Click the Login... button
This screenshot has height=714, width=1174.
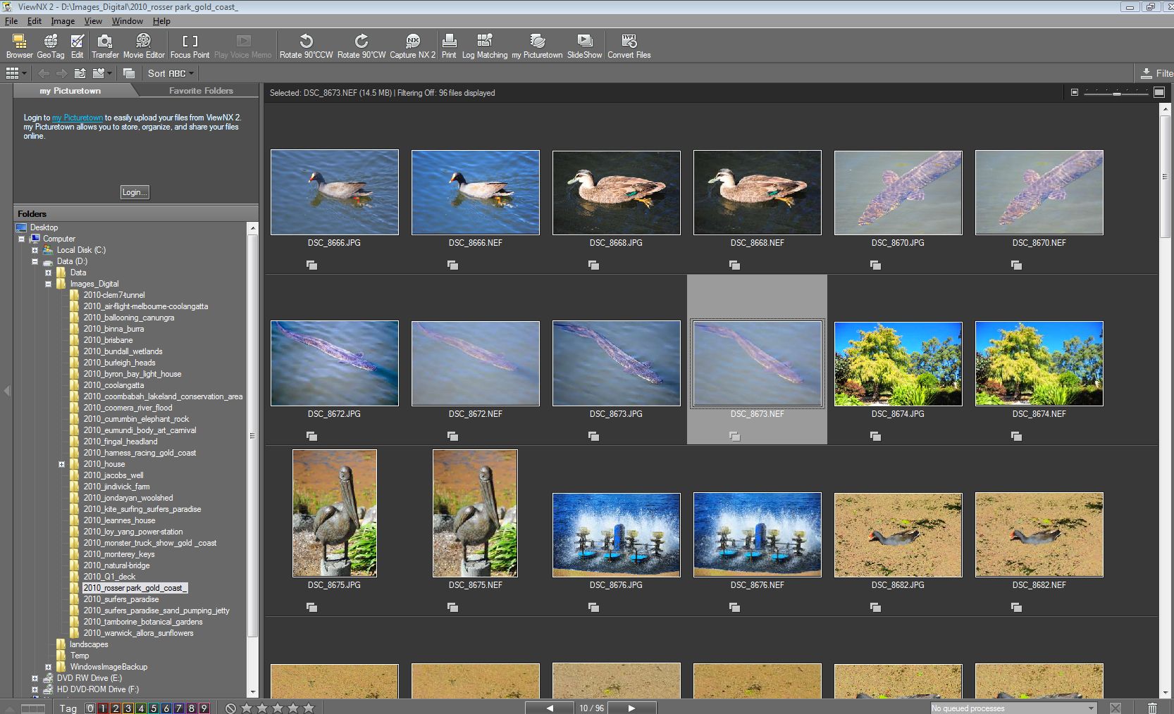tap(134, 192)
